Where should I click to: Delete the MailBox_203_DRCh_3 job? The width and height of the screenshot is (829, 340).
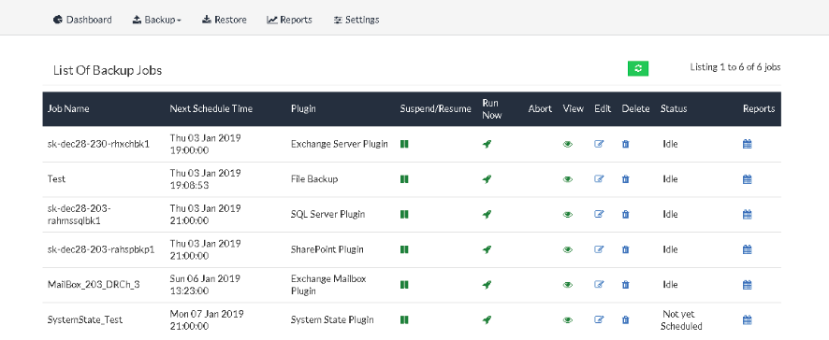(625, 285)
